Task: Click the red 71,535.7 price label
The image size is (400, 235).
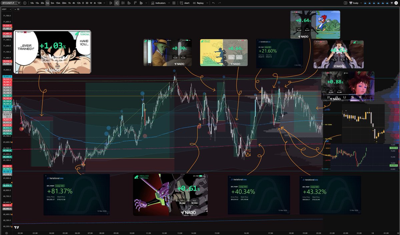Action: [x=7, y=26]
